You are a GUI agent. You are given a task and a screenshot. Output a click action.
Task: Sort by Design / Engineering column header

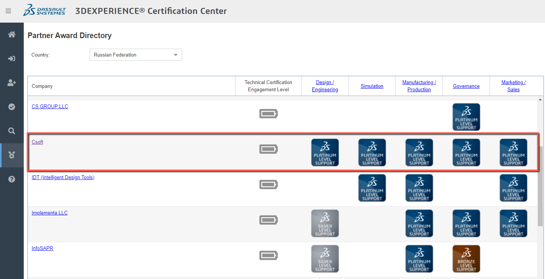click(325, 86)
